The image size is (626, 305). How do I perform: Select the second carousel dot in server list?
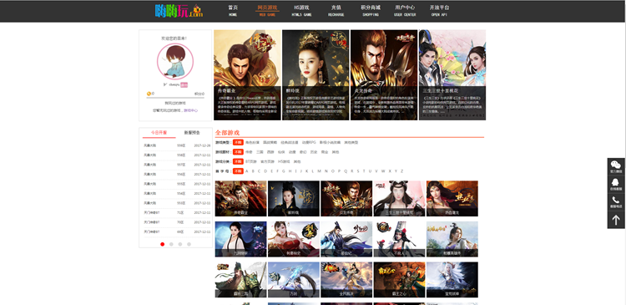point(171,244)
